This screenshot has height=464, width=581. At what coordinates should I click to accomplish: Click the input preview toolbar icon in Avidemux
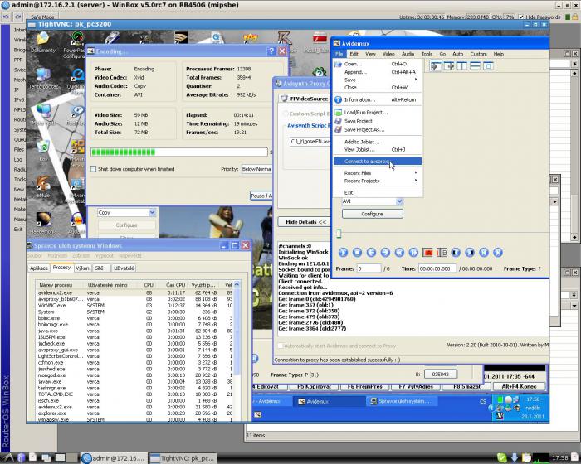click(436, 66)
